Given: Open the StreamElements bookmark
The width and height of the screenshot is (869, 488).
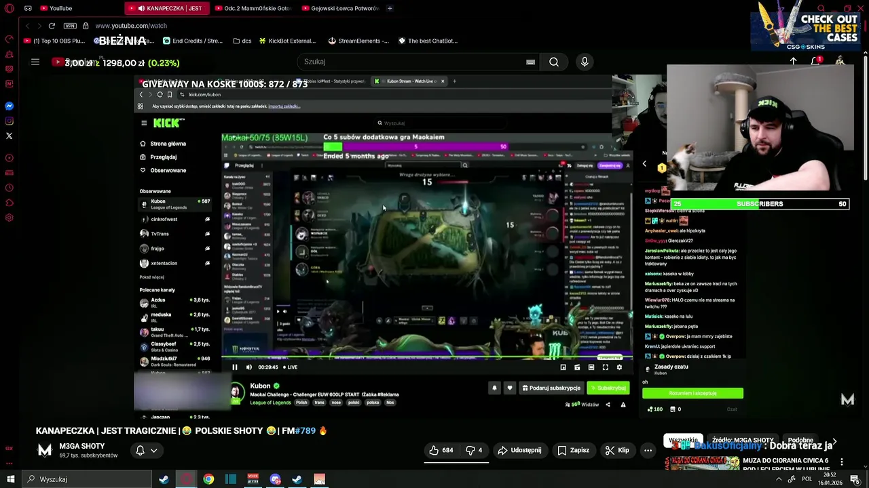Looking at the screenshot, I should (358, 41).
